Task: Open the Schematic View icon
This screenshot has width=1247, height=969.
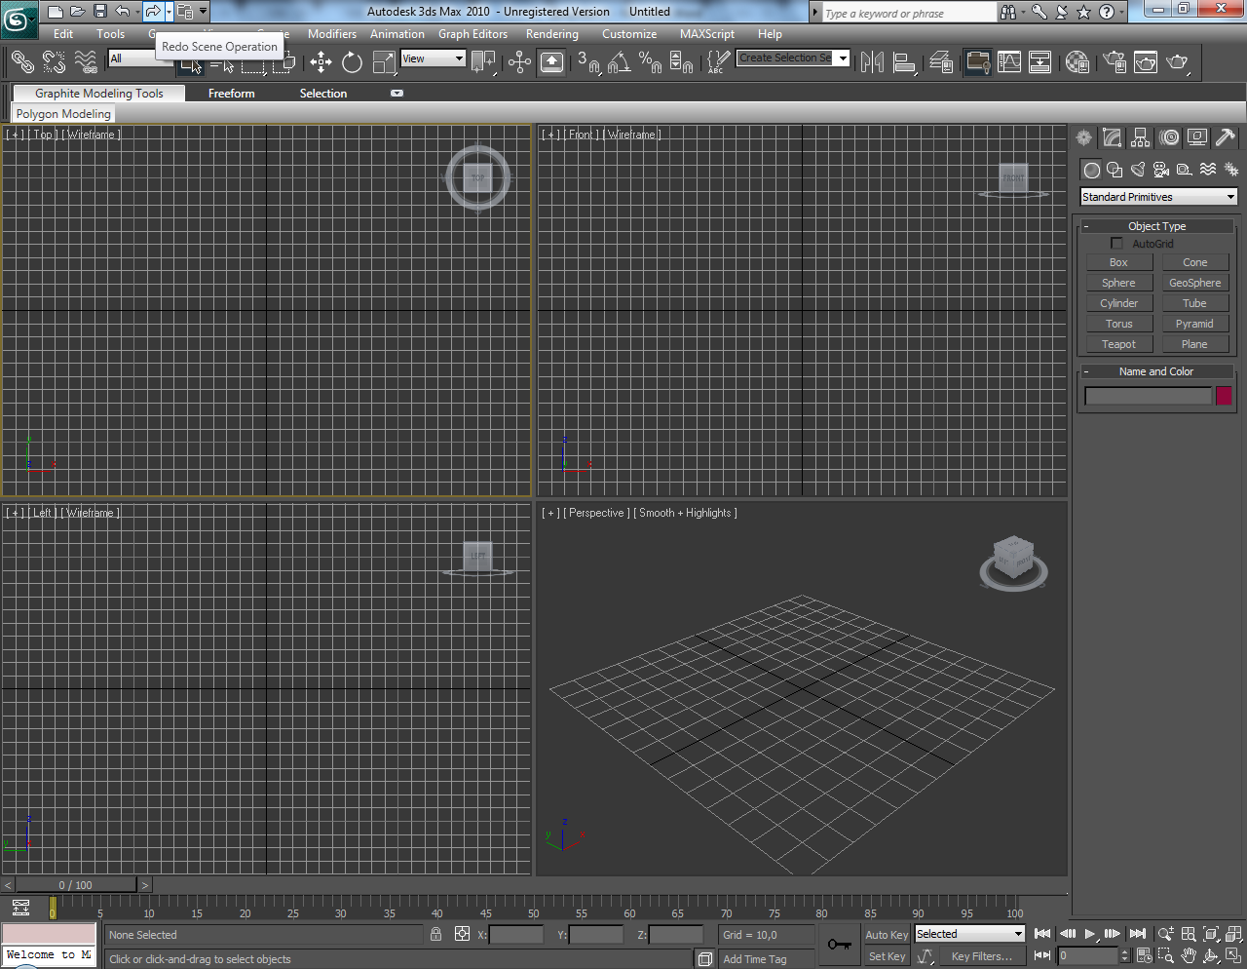Action: coord(1040,62)
